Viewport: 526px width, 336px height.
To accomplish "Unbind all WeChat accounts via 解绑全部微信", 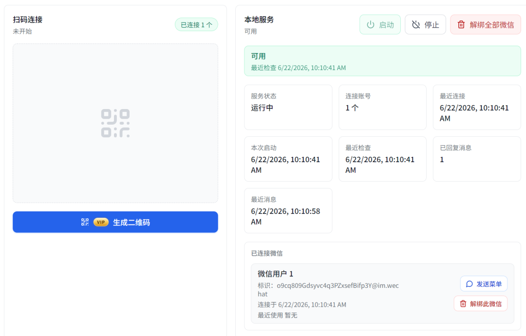I will coord(486,24).
